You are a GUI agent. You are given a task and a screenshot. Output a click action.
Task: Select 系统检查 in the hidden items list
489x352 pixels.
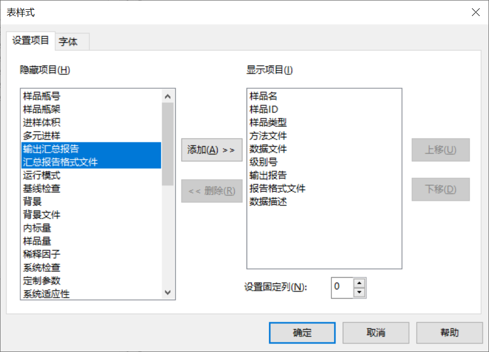pos(91,268)
